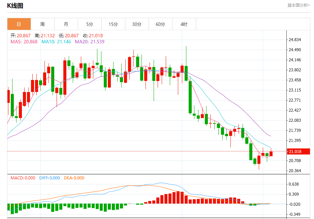
Task: Click the K线图 heading
Action: (x=15, y=6)
